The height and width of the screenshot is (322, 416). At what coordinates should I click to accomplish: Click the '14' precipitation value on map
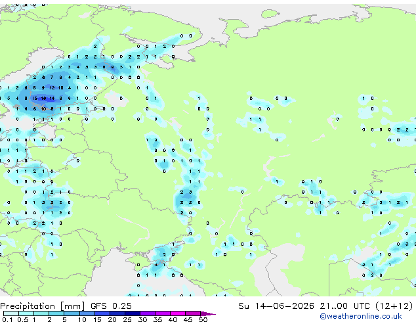52,99
